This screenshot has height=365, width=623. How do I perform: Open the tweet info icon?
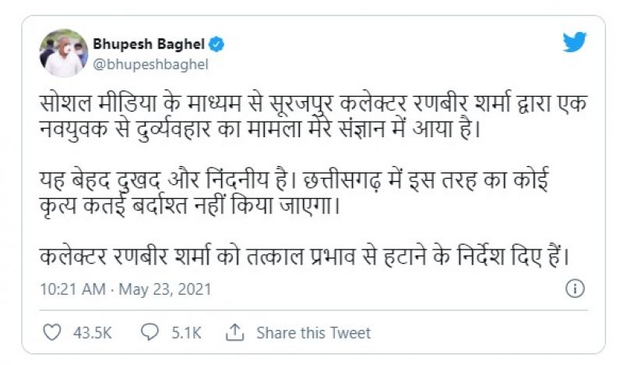pos(574,289)
